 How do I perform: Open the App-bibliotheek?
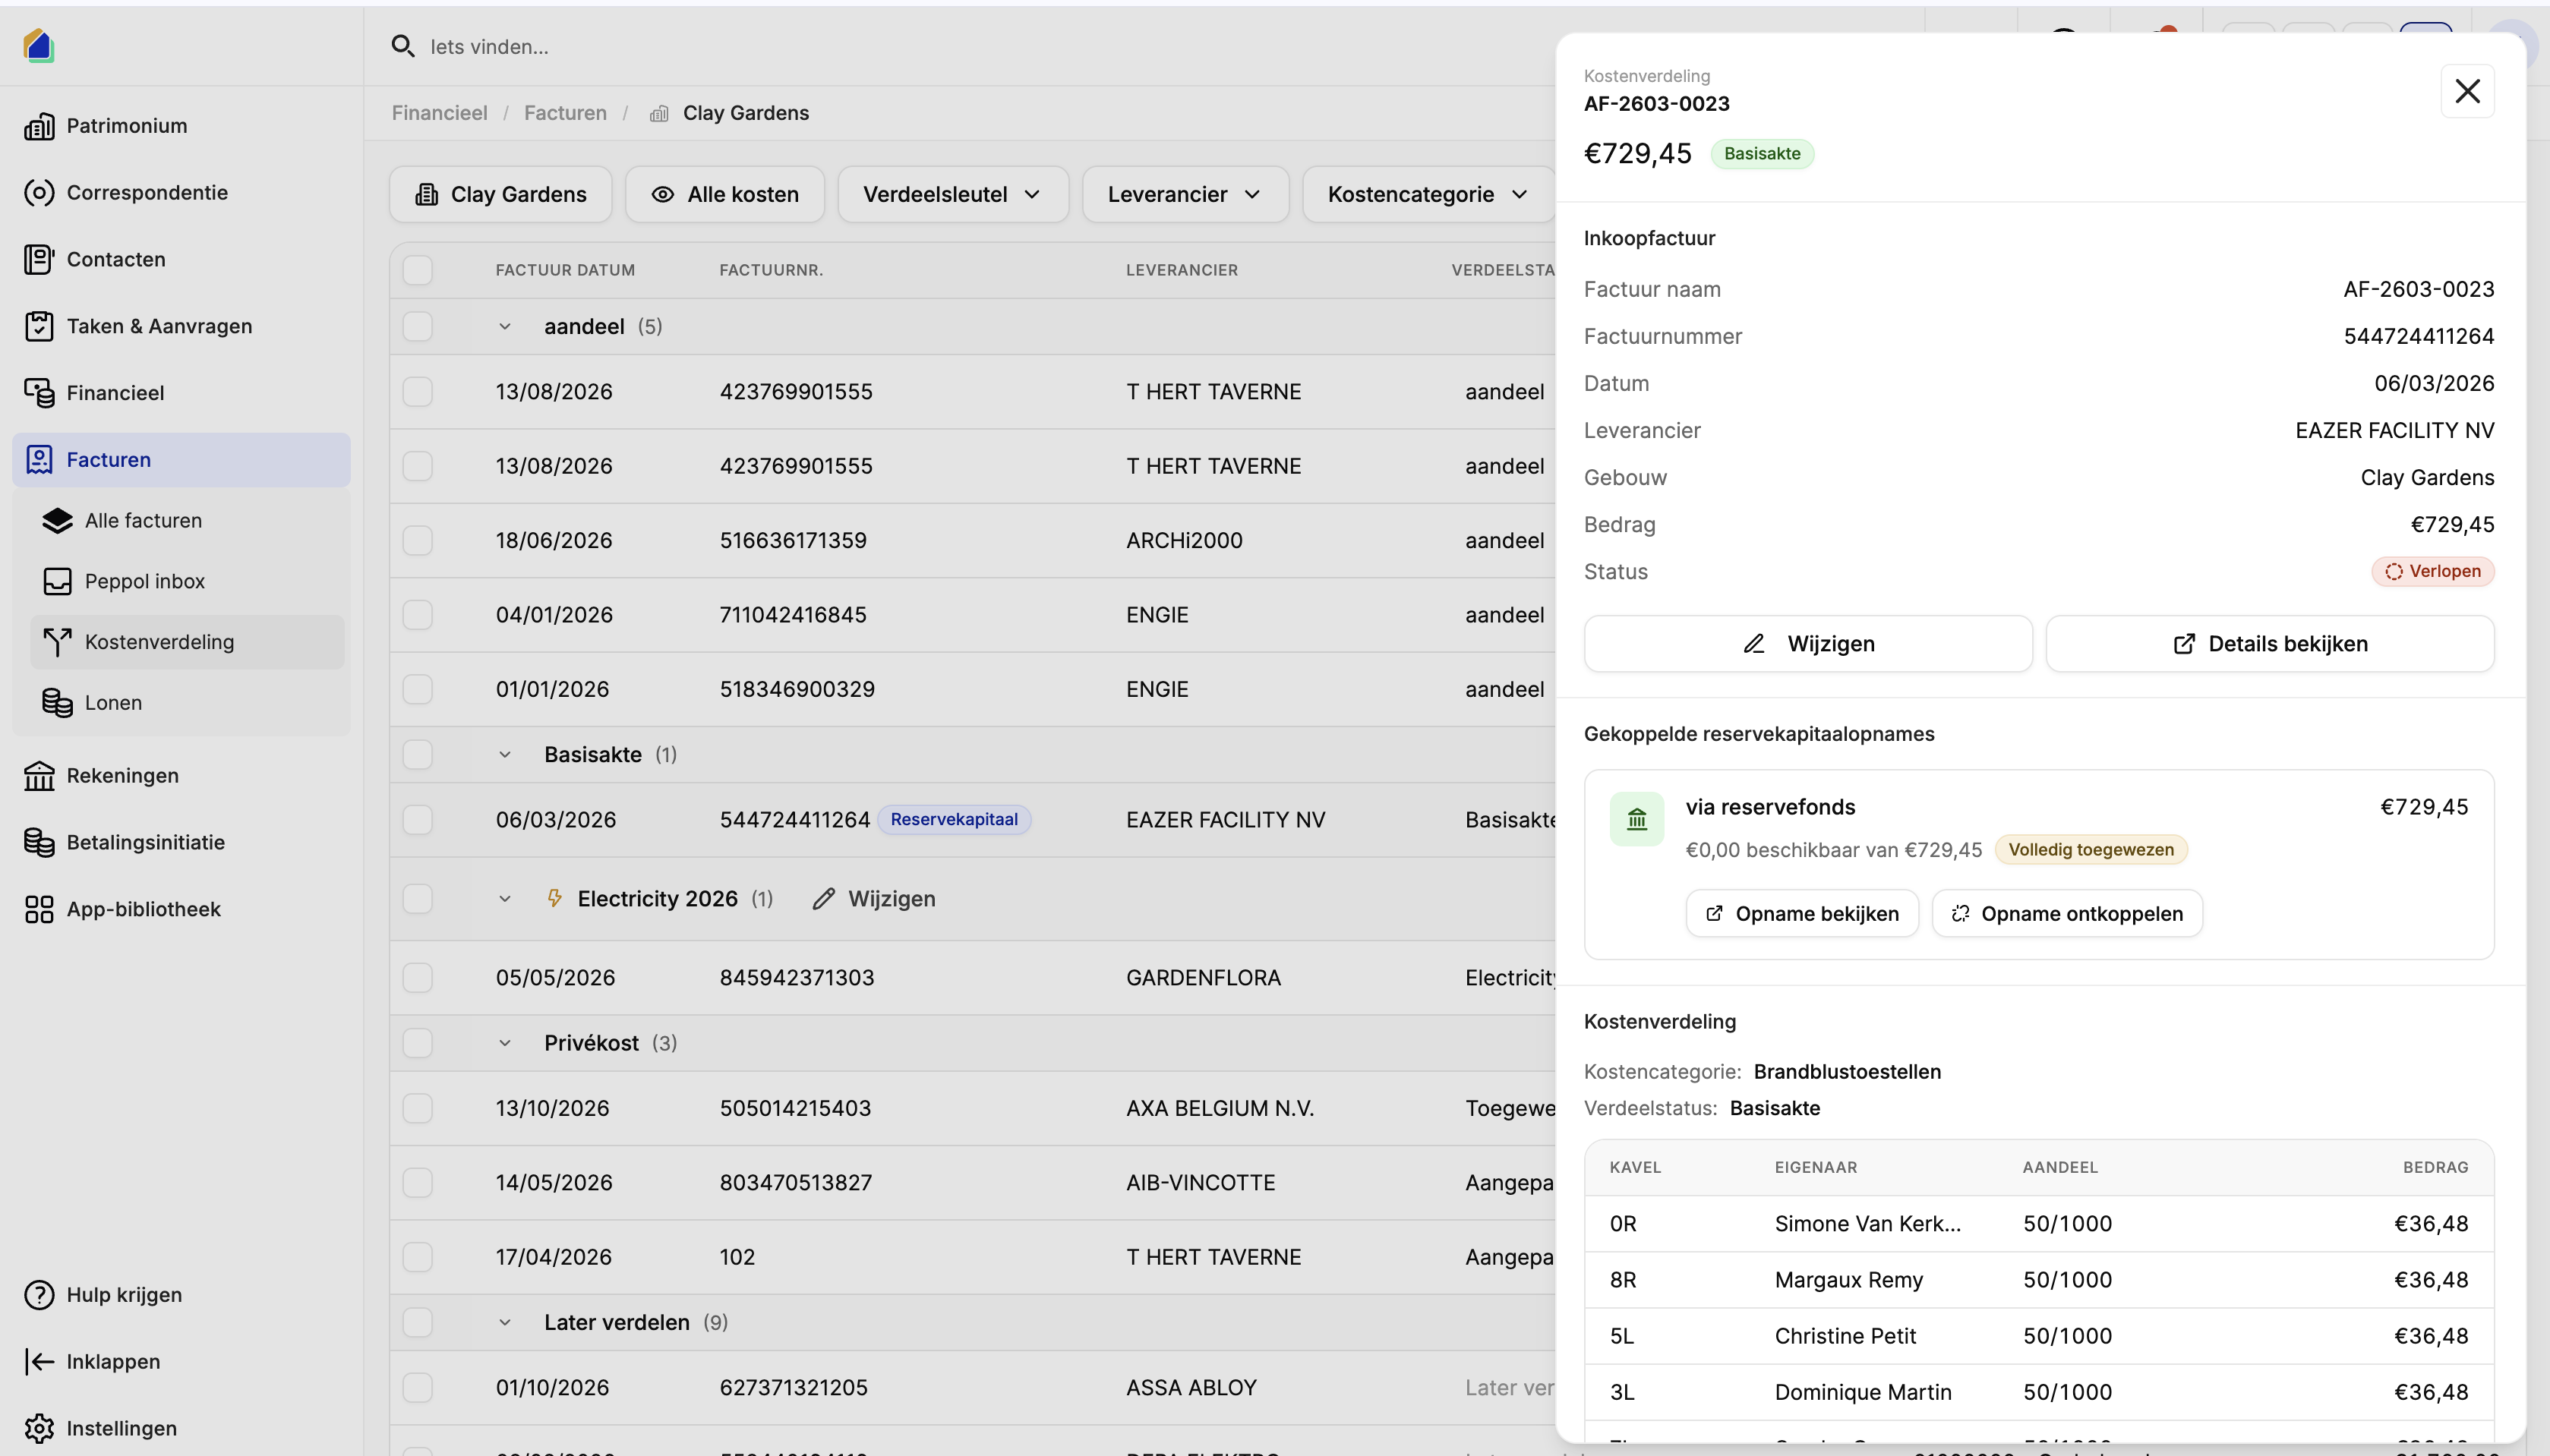[181, 909]
